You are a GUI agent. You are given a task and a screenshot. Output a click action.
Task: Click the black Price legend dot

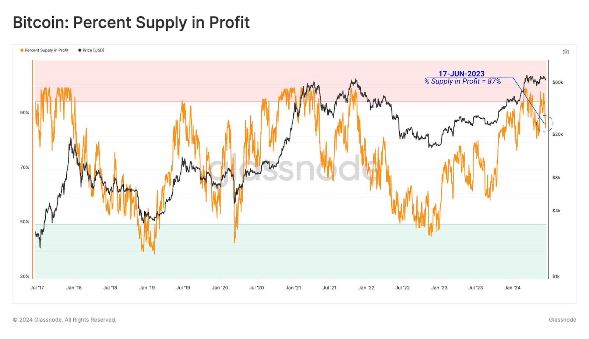click(80, 50)
